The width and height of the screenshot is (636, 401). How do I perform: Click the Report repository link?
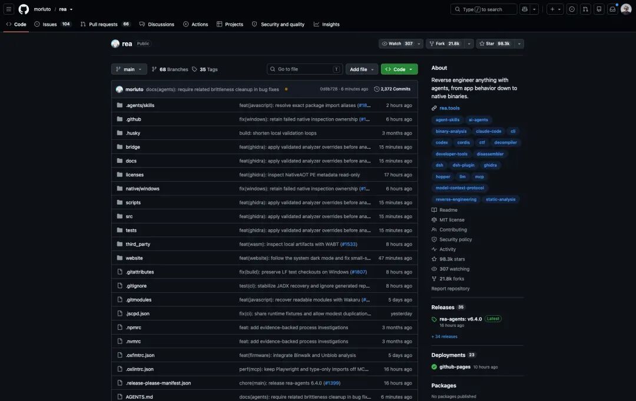pyautogui.click(x=450, y=289)
